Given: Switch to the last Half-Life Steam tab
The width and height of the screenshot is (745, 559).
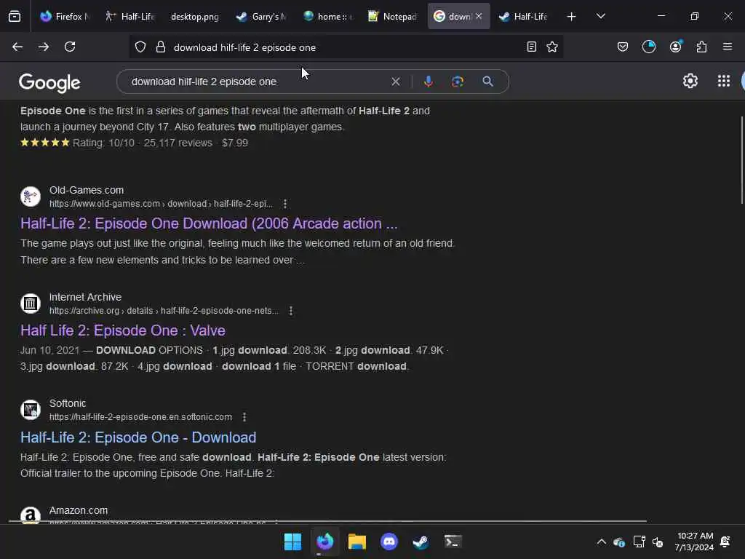Looking at the screenshot, I should click(524, 17).
